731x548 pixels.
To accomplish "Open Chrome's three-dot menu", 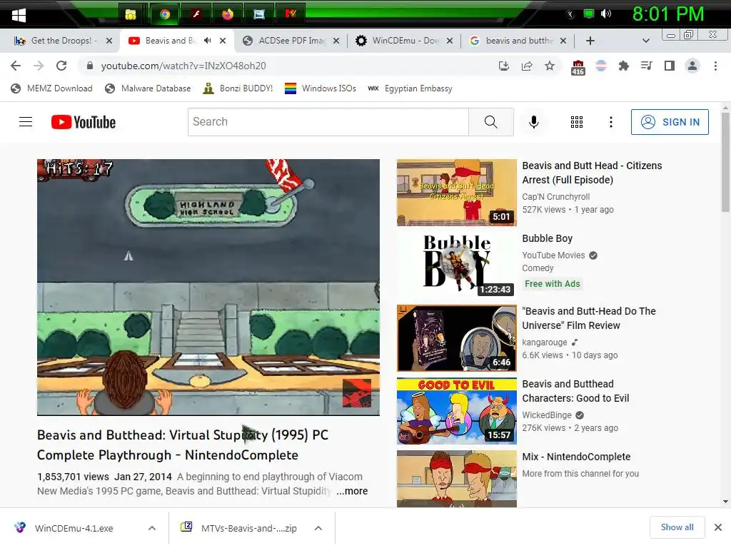I will pyautogui.click(x=715, y=66).
